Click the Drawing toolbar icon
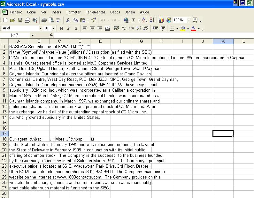This screenshot has height=198, width=254. [169, 20]
